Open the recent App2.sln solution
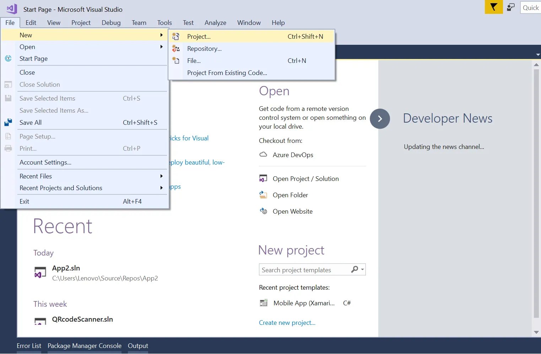The height and width of the screenshot is (354, 541). (66, 268)
